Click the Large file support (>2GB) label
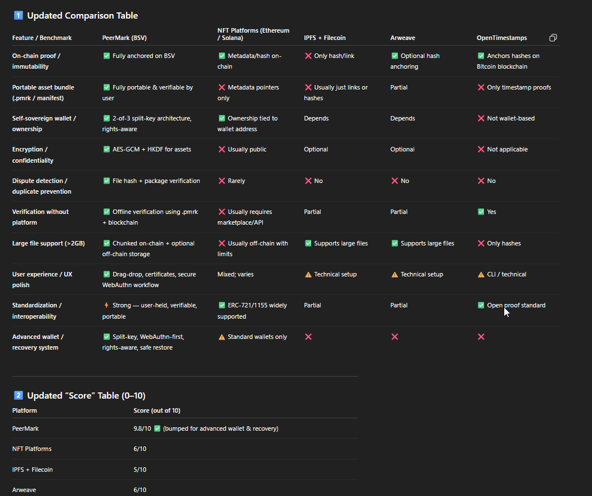This screenshot has height=496, width=592. point(48,244)
